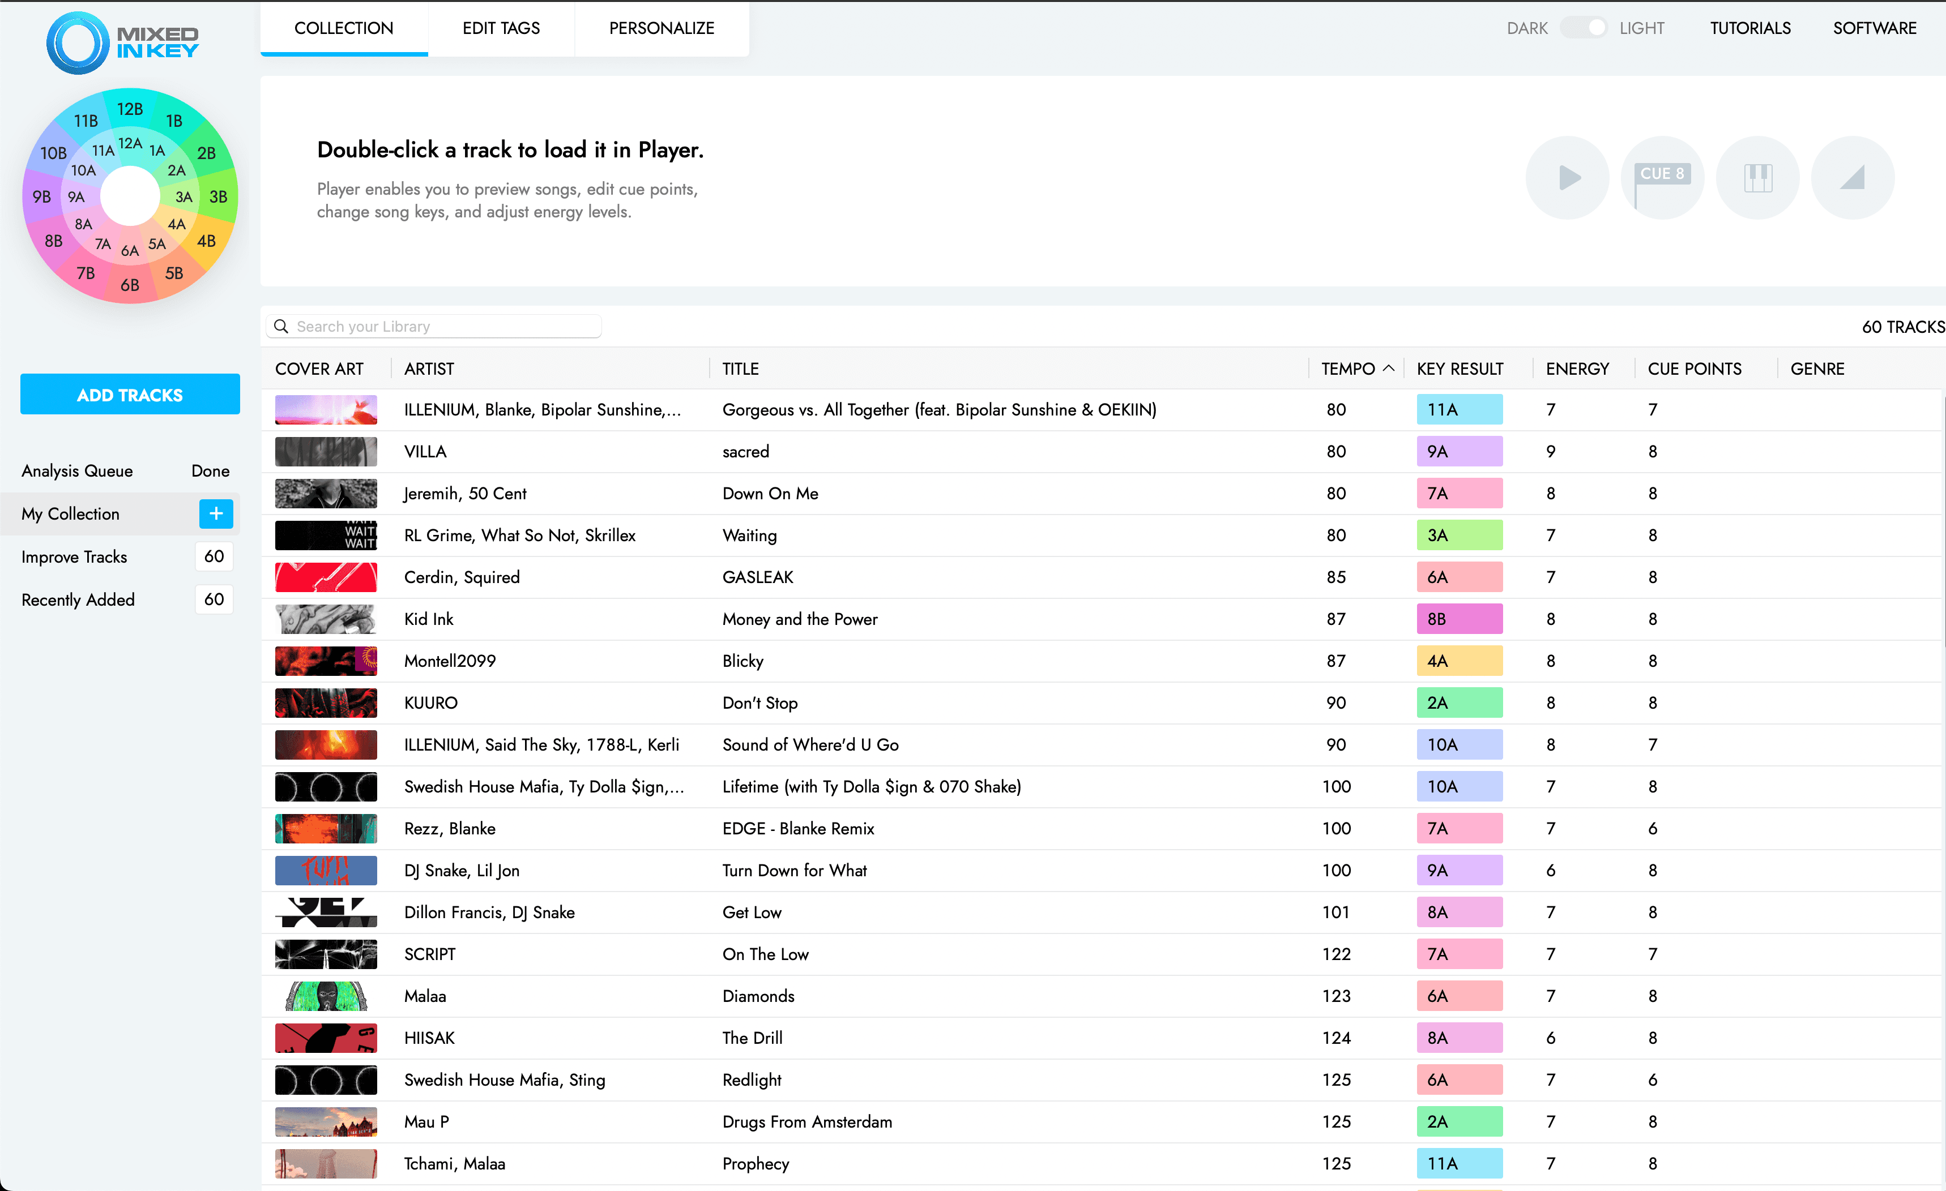Image resolution: width=1946 pixels, height=1191 pixels.
Task: Sort by Cover Art column header
Action: point(319,370)
